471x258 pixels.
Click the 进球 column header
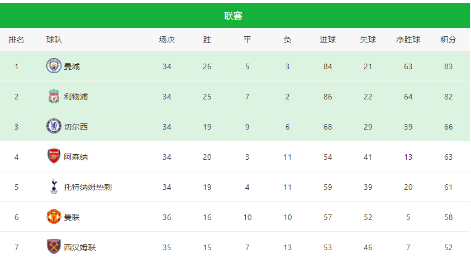[x=327, y=40]
